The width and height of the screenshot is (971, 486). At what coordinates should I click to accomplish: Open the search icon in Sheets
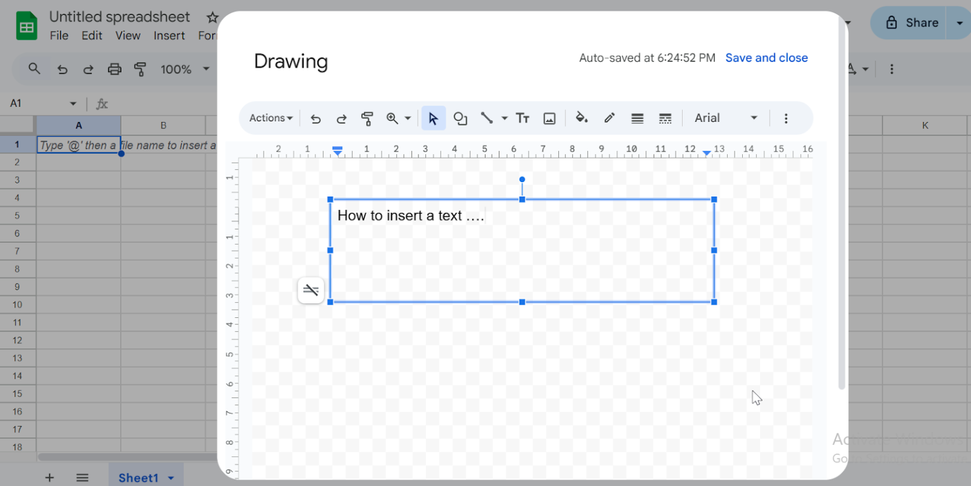click(x=35, y=69)
